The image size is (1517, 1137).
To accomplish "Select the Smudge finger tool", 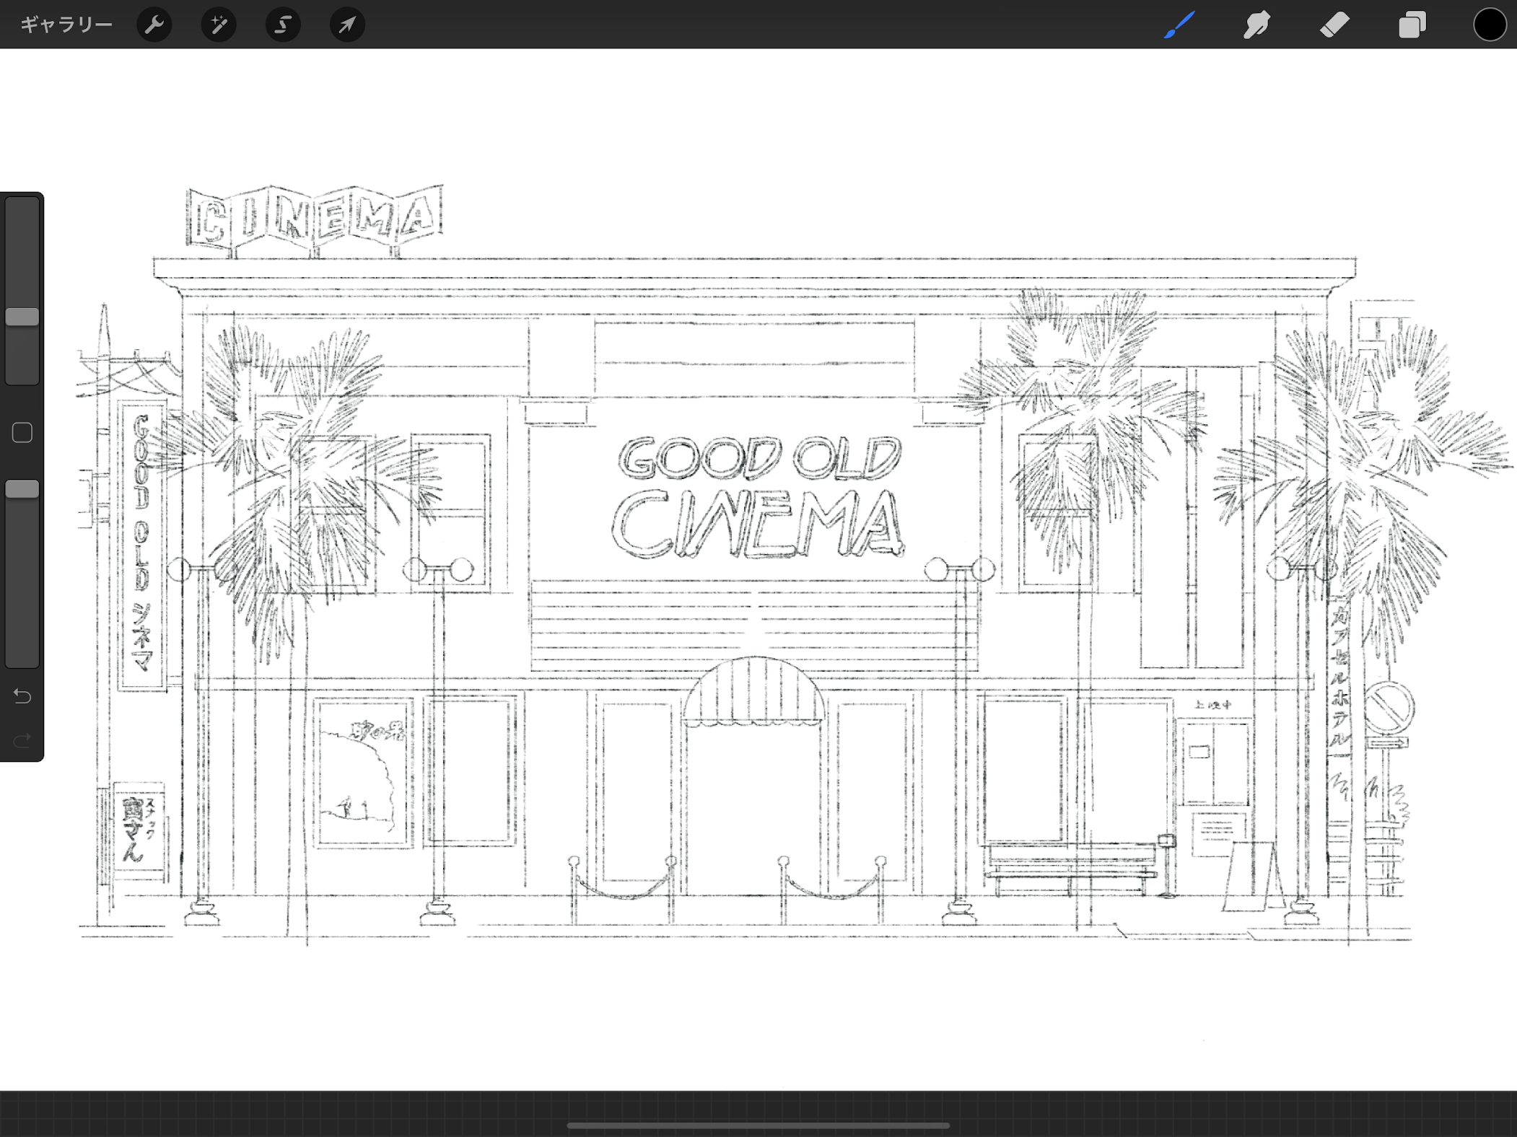I will coord(1256,25).
